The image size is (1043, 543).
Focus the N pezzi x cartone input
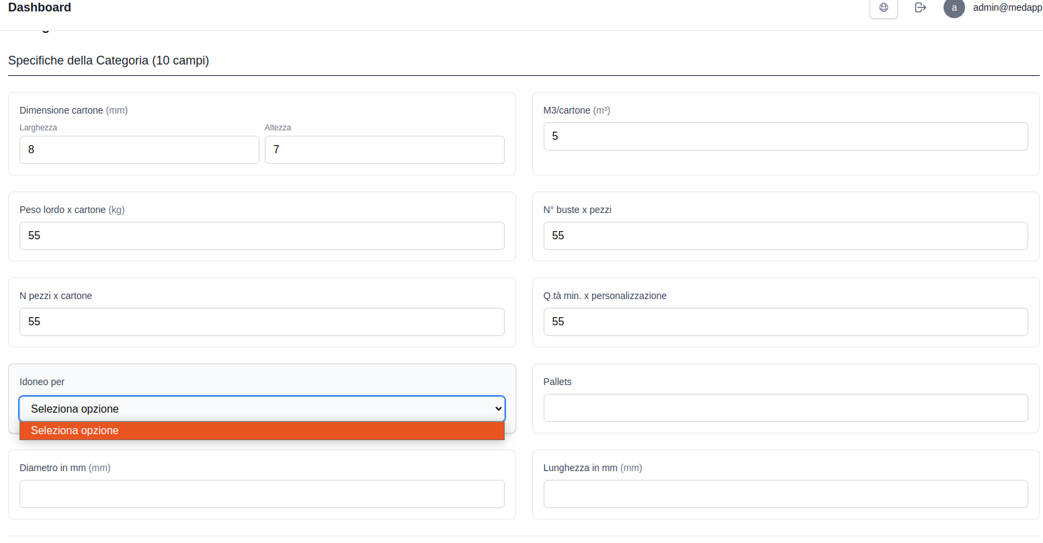[x=261, y=322]
